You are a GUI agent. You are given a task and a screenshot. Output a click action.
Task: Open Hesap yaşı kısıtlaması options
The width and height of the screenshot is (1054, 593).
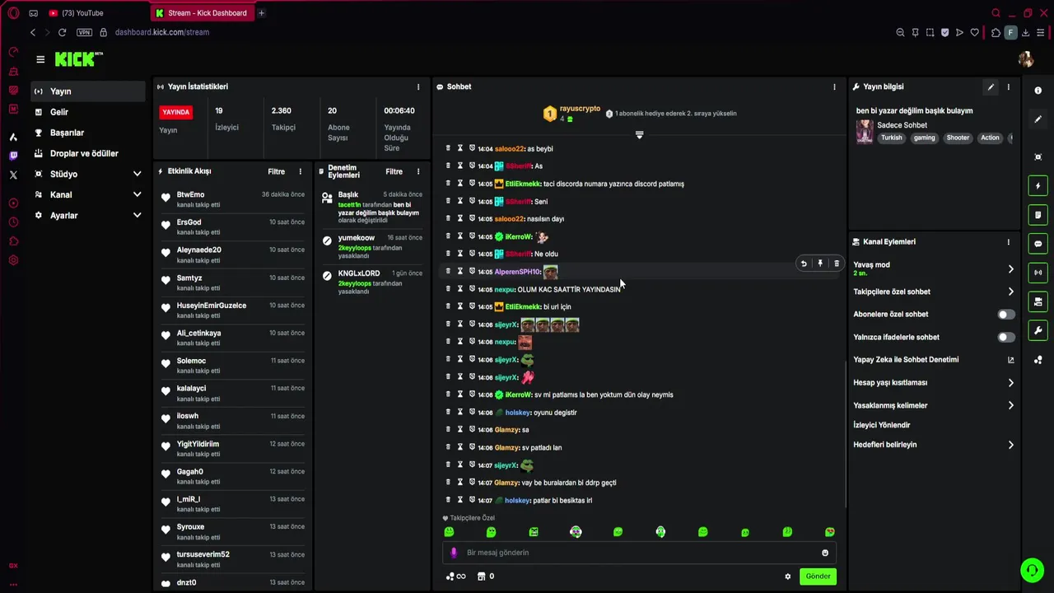pos(1010,383)
